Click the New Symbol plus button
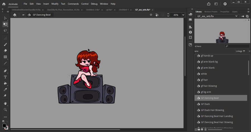The height and width of the screenshot is (132, 251). pos(196,129)
